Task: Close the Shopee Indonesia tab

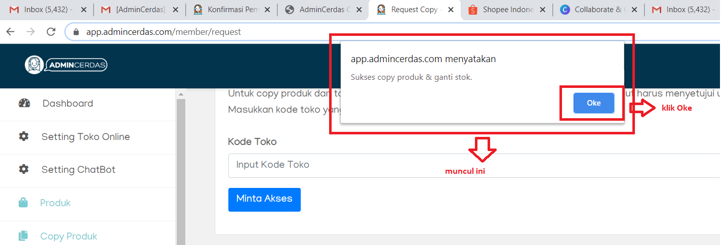Action: (x=542, y=10)
